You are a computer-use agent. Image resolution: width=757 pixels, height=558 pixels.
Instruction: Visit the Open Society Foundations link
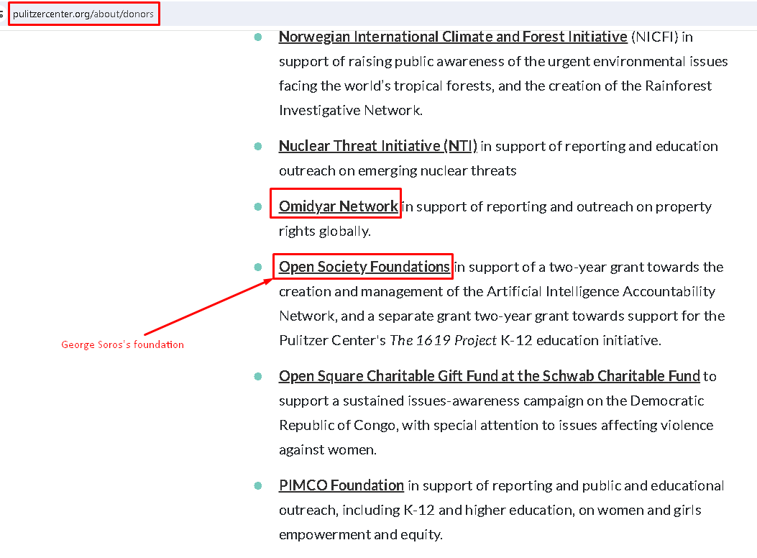[x=364, y=267]
